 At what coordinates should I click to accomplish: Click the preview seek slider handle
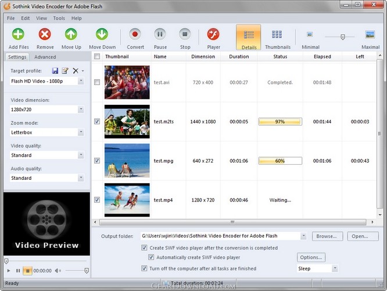point(6,261)
